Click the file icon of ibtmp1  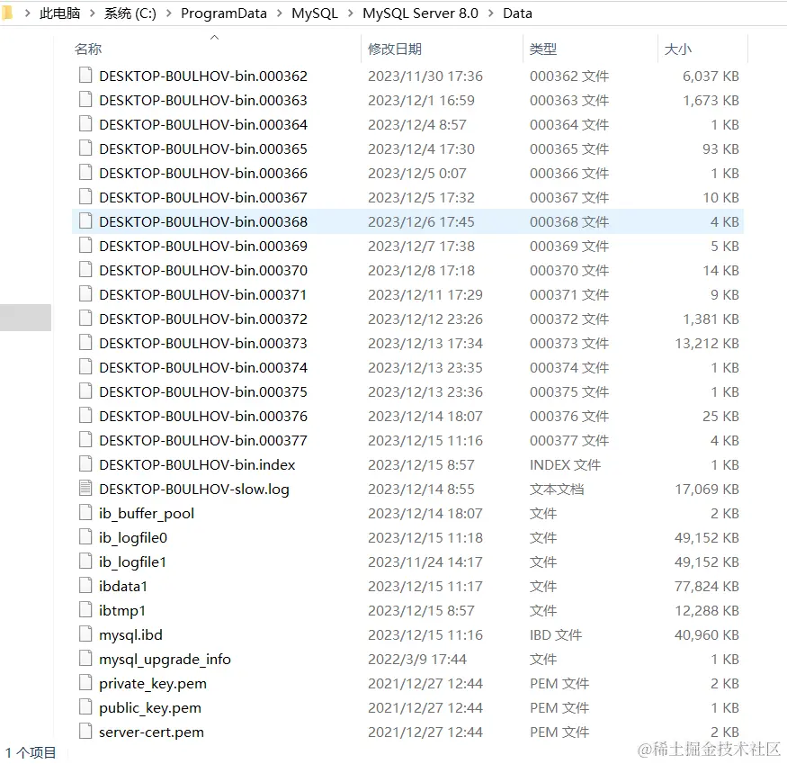coord(85,610)
